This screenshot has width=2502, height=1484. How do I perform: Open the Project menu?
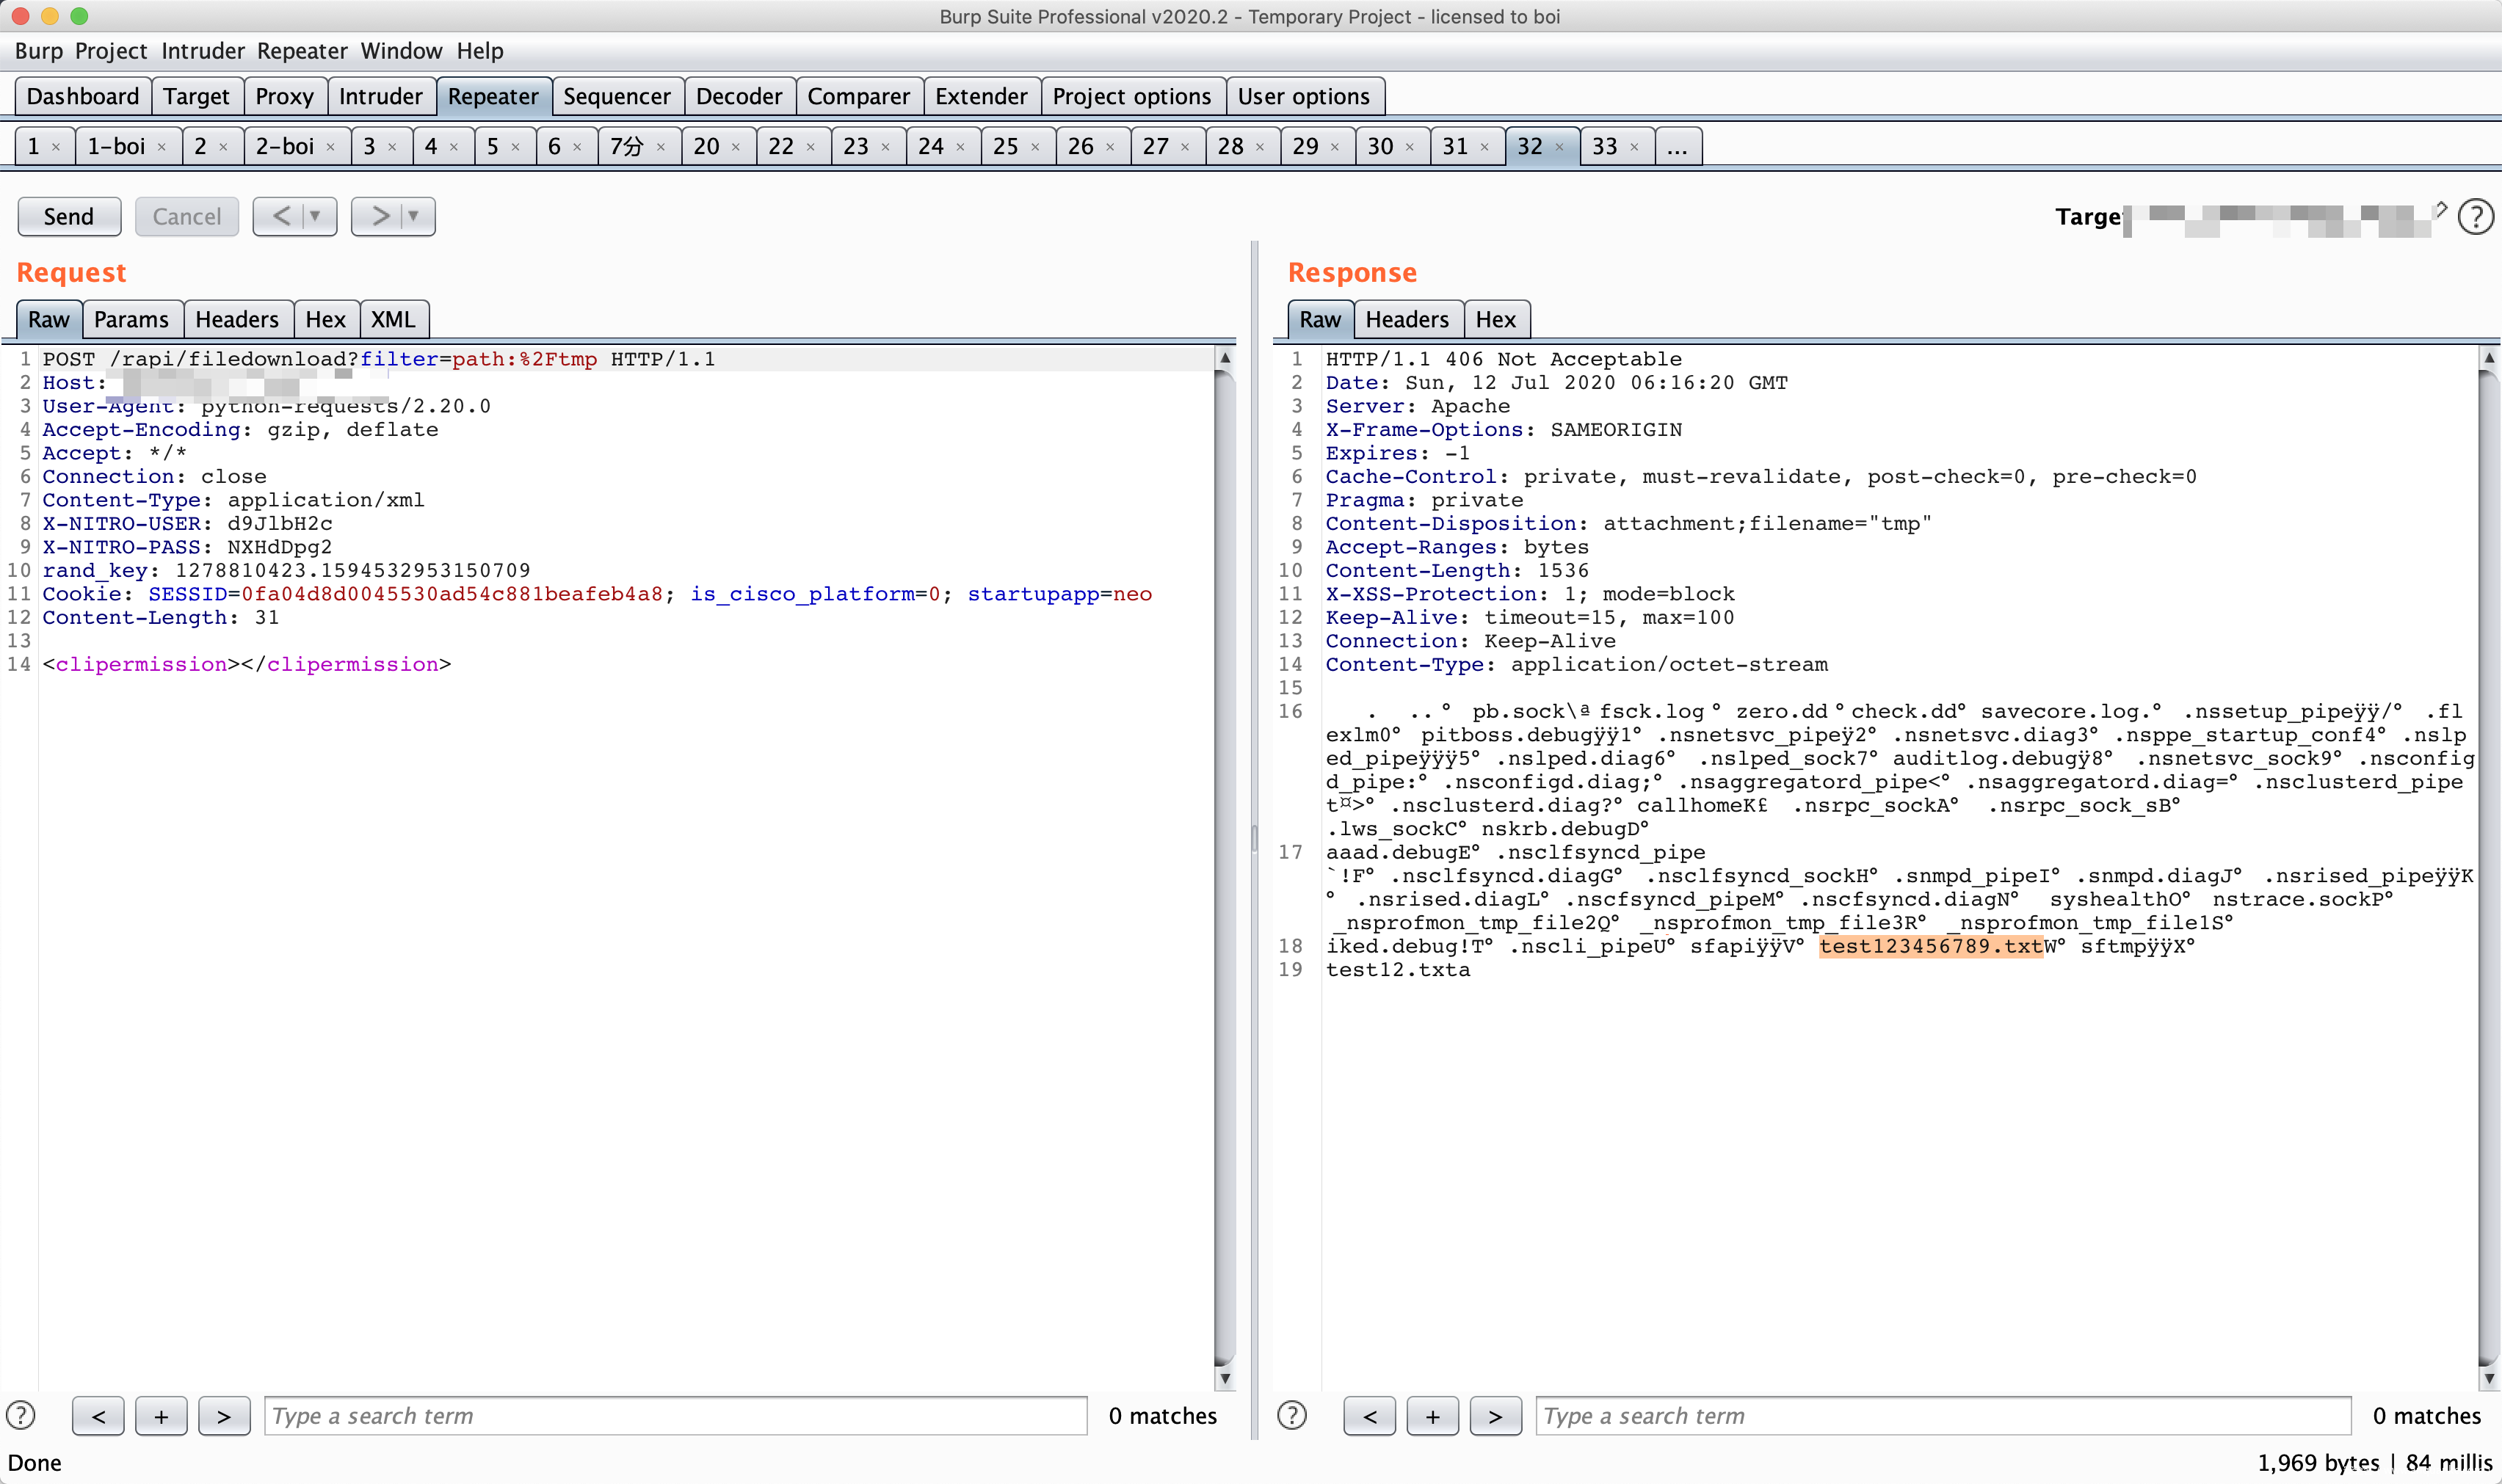point(110,51)
